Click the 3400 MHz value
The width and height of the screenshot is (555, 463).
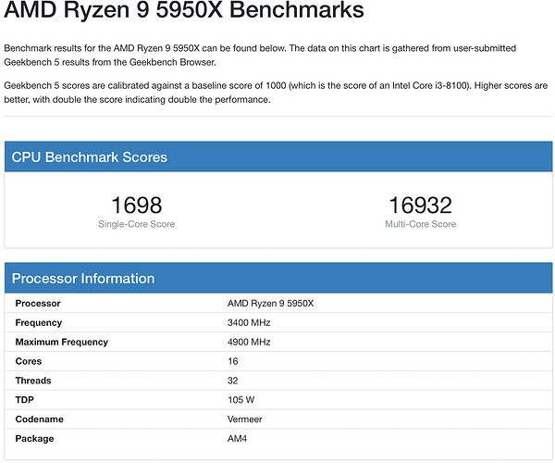249,323
